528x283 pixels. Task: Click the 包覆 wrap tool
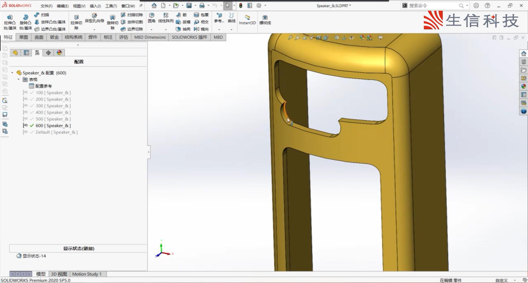coord(201,15)
